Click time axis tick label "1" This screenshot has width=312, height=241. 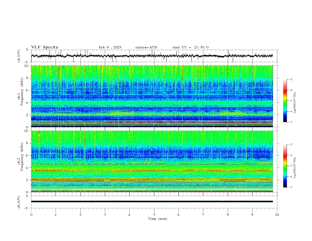56,215
